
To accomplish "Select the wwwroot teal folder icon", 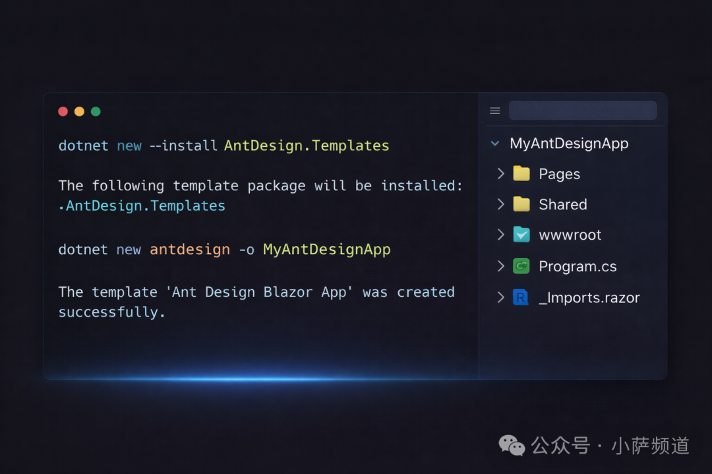I will (521, 234).
